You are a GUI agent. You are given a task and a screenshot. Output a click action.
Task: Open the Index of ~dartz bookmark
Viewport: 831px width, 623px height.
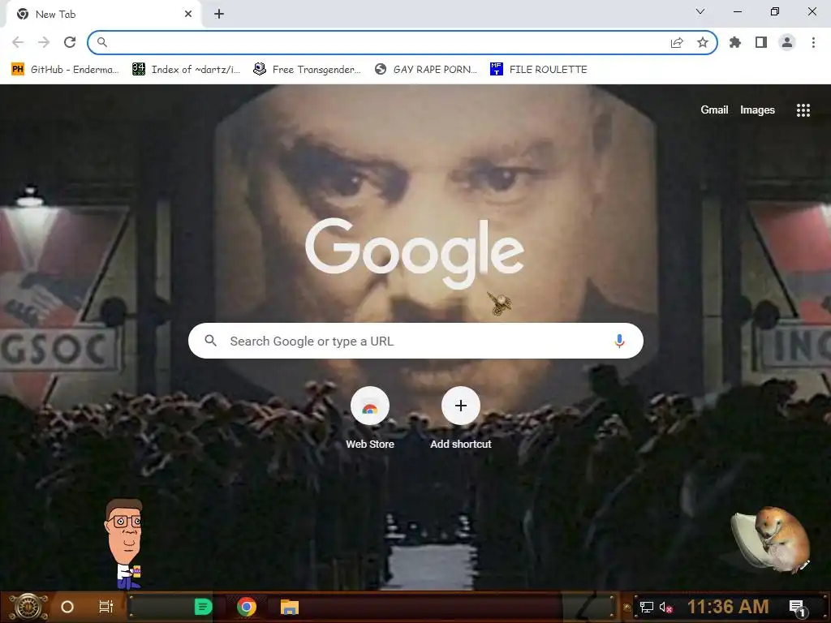(187, 70)
